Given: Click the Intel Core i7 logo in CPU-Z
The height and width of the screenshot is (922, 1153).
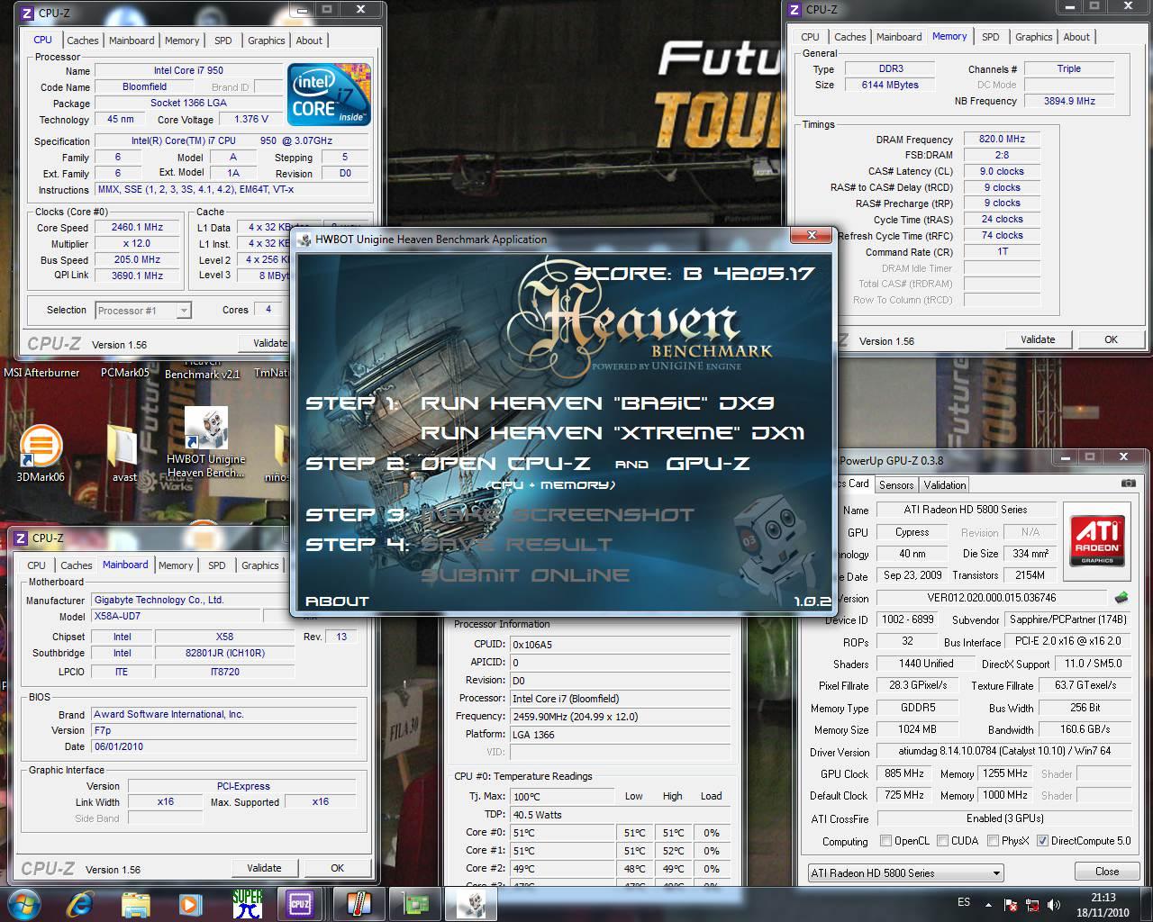Looking at the screenshot, I should tap(329, 95).
